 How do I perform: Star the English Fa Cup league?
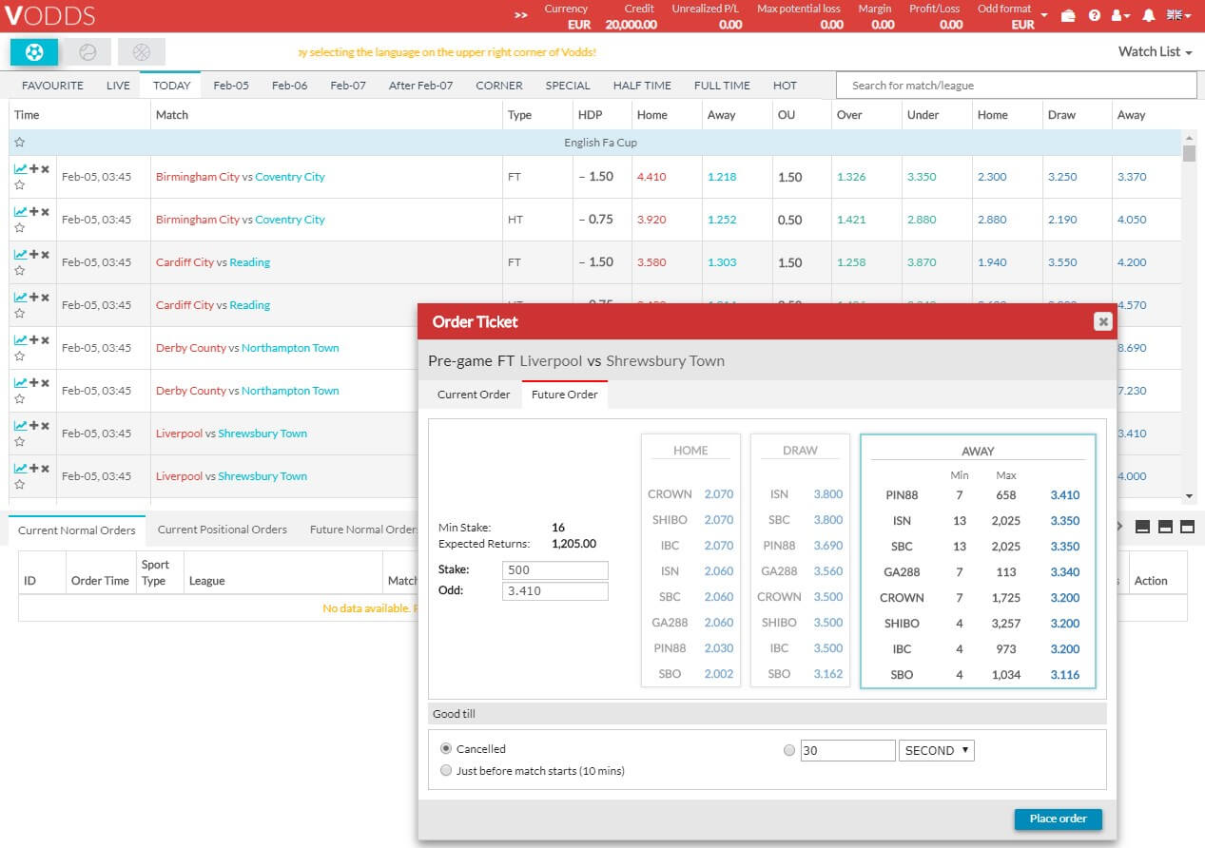point(20,143)
